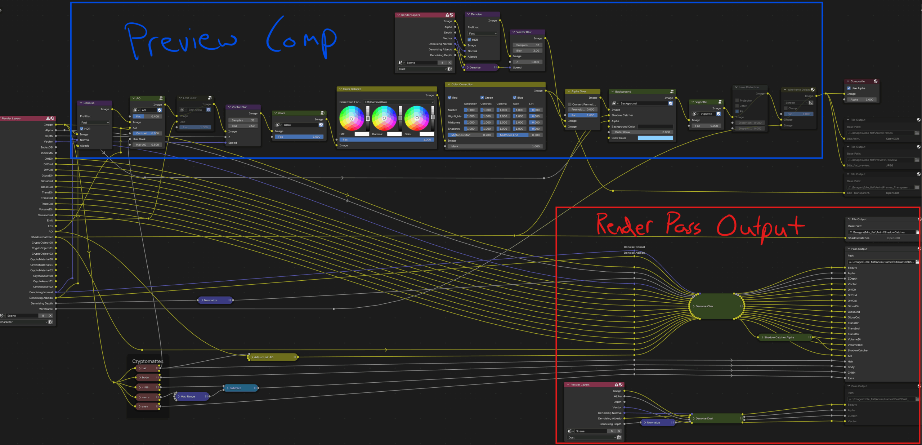Click render layer icon beside Character dropdown

(x=50, y=322)
